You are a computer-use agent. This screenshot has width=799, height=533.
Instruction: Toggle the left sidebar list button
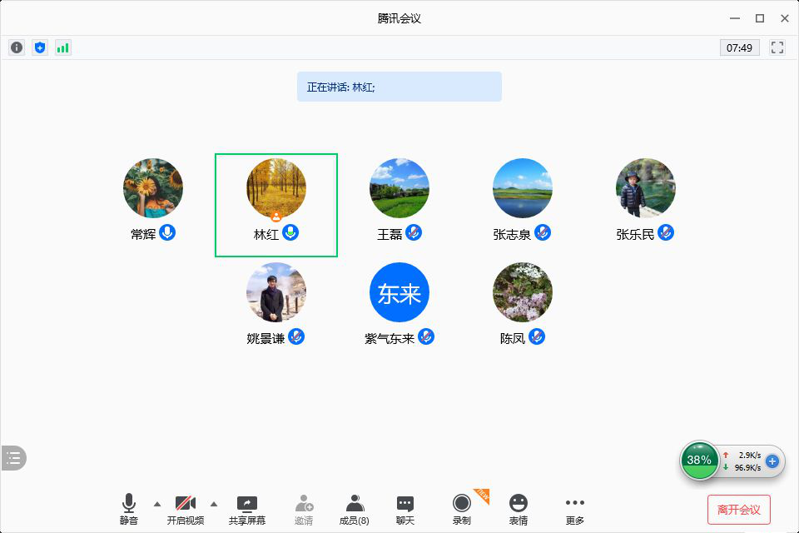(x=13, y=457)
